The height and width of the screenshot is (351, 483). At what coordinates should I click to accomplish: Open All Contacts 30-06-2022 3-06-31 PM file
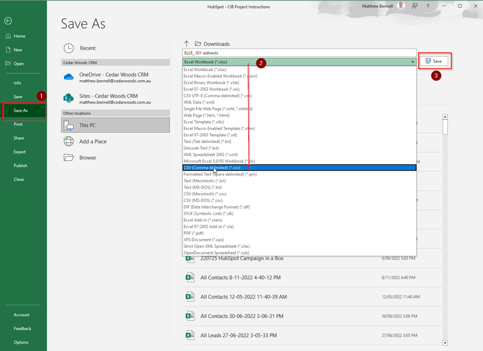point(312,316)
